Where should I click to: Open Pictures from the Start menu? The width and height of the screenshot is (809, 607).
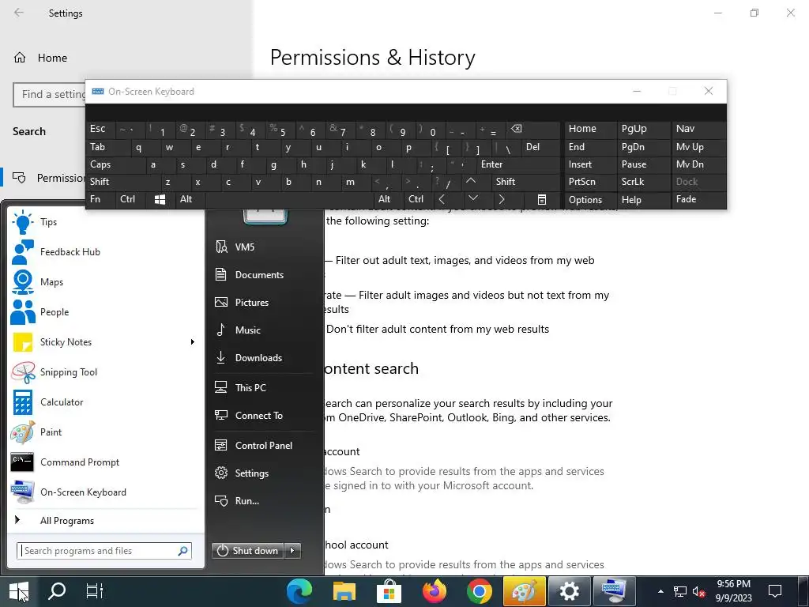pyautogui.click(x=263, y=303)
